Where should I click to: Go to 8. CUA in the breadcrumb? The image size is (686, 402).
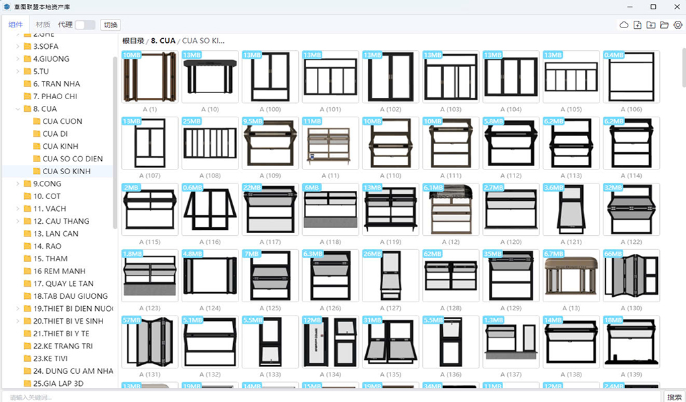point(163,41)
